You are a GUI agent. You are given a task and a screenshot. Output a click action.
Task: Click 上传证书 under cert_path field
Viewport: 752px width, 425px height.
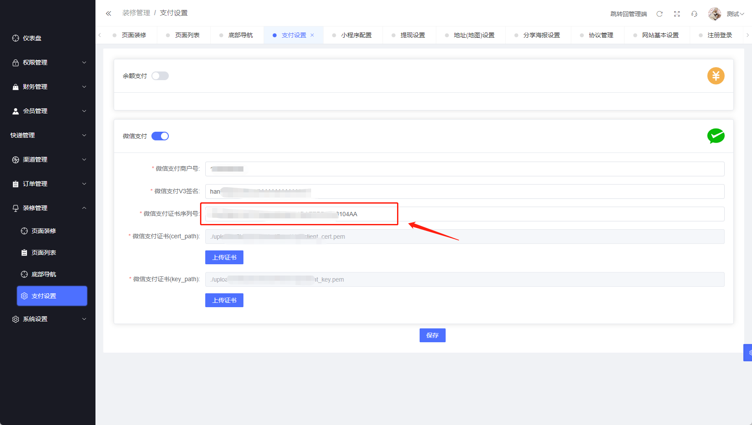pyautogui.click(x=224, y=257)
